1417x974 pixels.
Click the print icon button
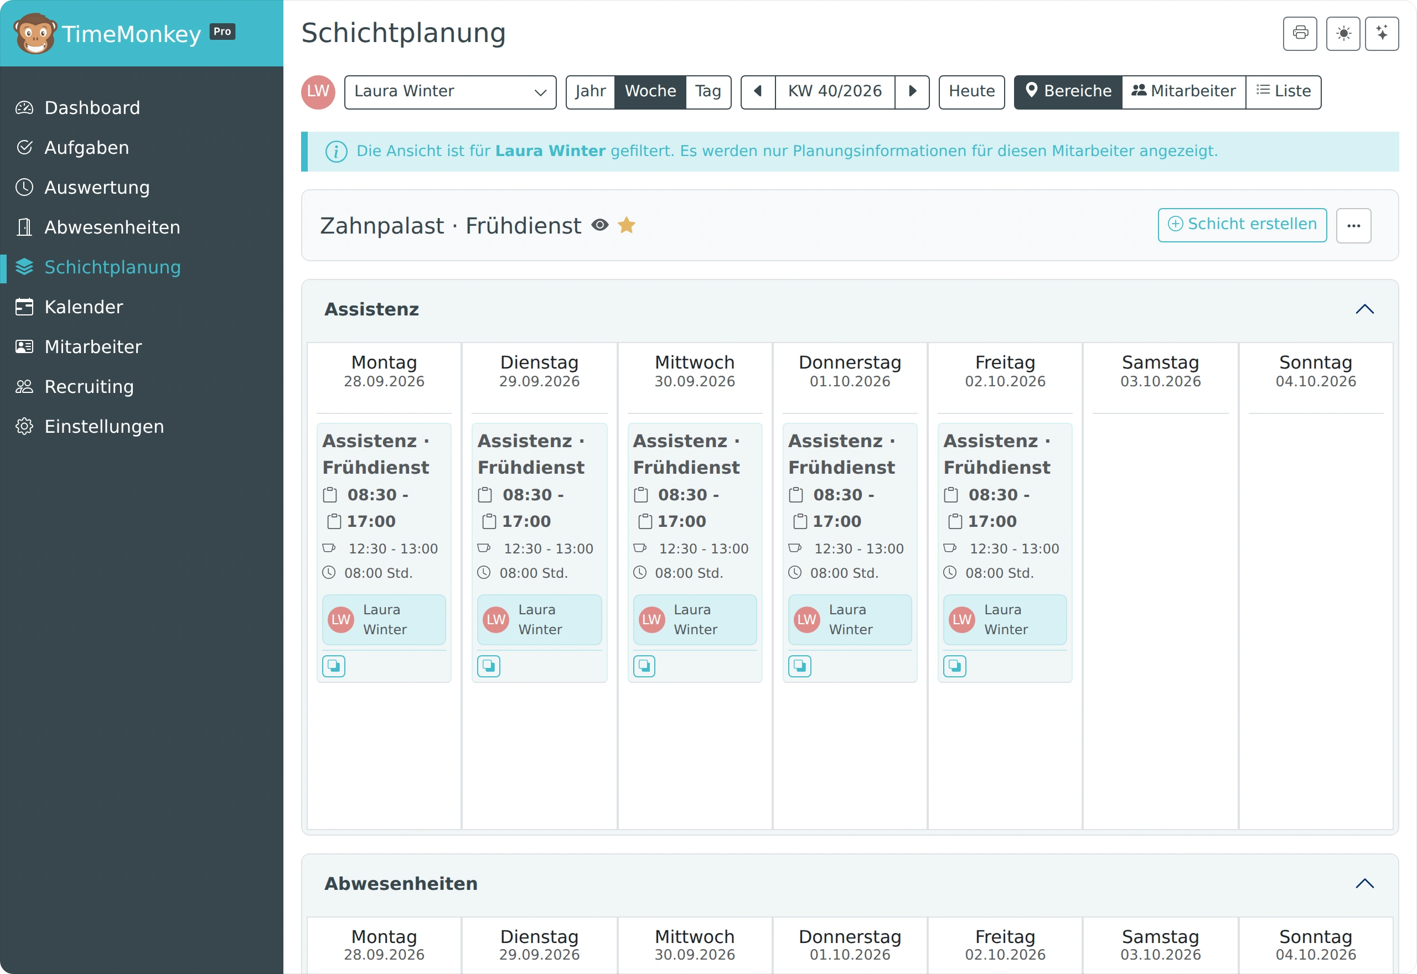tap(1300, 34)
